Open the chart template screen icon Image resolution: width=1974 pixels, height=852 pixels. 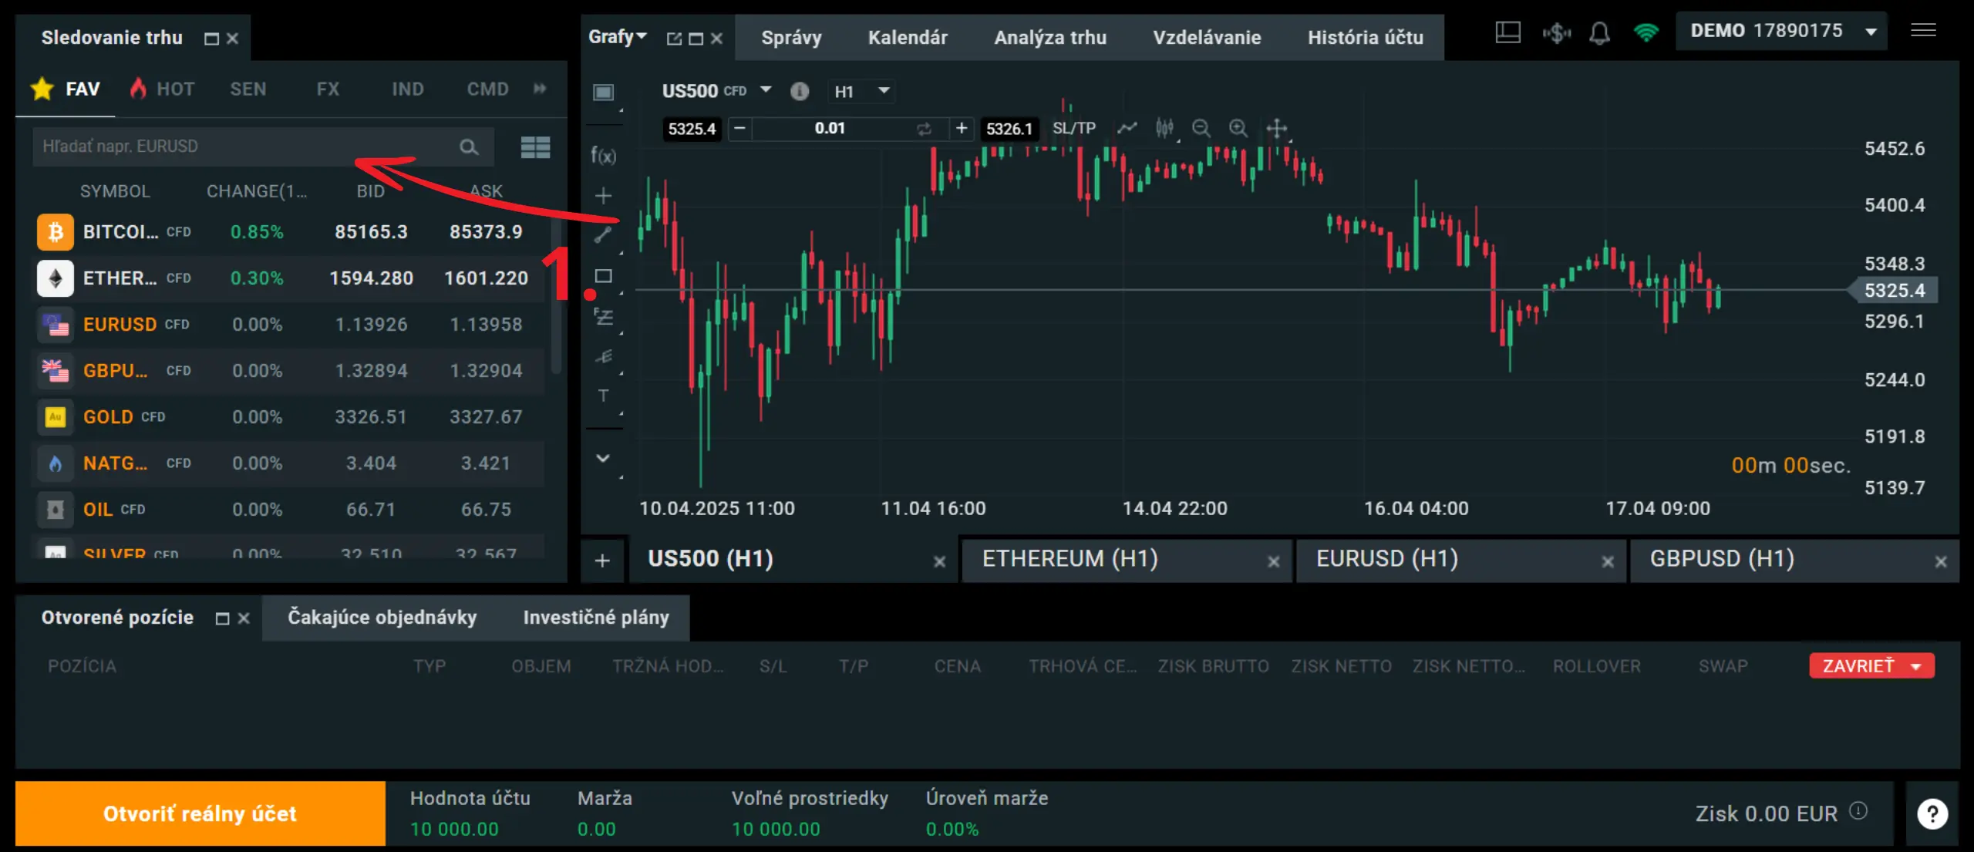click(x=603, y=93)
